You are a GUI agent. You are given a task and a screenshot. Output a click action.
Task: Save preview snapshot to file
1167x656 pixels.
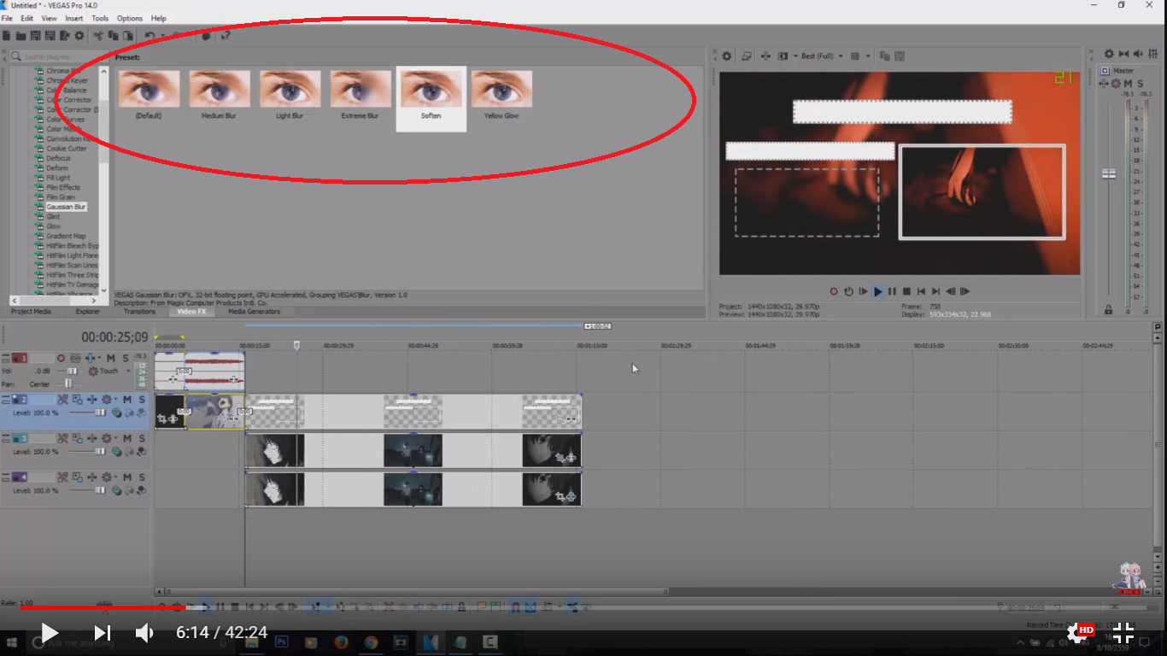[900, 56]
